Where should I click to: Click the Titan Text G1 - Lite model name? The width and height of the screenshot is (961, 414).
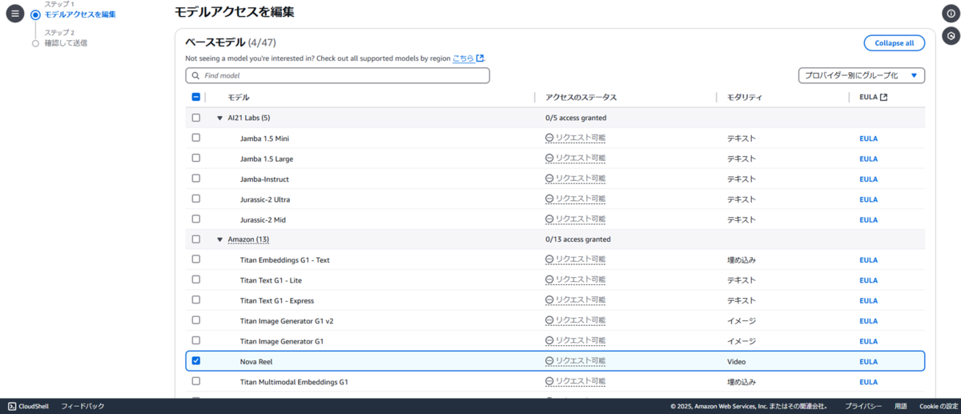(271, 281)
